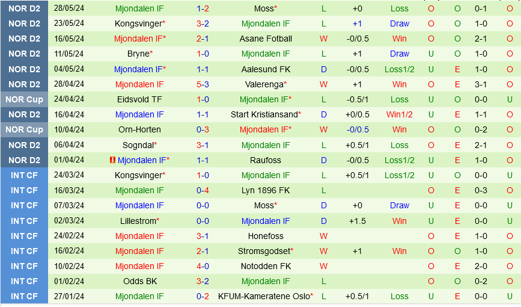The height and width of the screenshot is (307, 521).
Task: Click the 3-1 score against Honefoss
Action: (203, 236)
